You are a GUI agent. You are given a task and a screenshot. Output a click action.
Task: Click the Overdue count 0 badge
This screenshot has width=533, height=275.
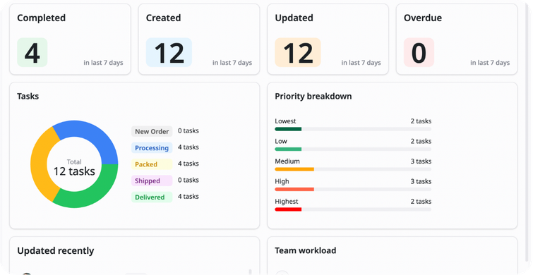419,52
